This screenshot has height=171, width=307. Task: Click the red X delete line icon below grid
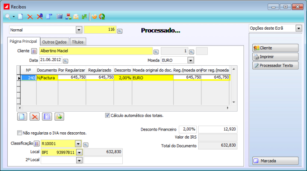tap(35, 117)
